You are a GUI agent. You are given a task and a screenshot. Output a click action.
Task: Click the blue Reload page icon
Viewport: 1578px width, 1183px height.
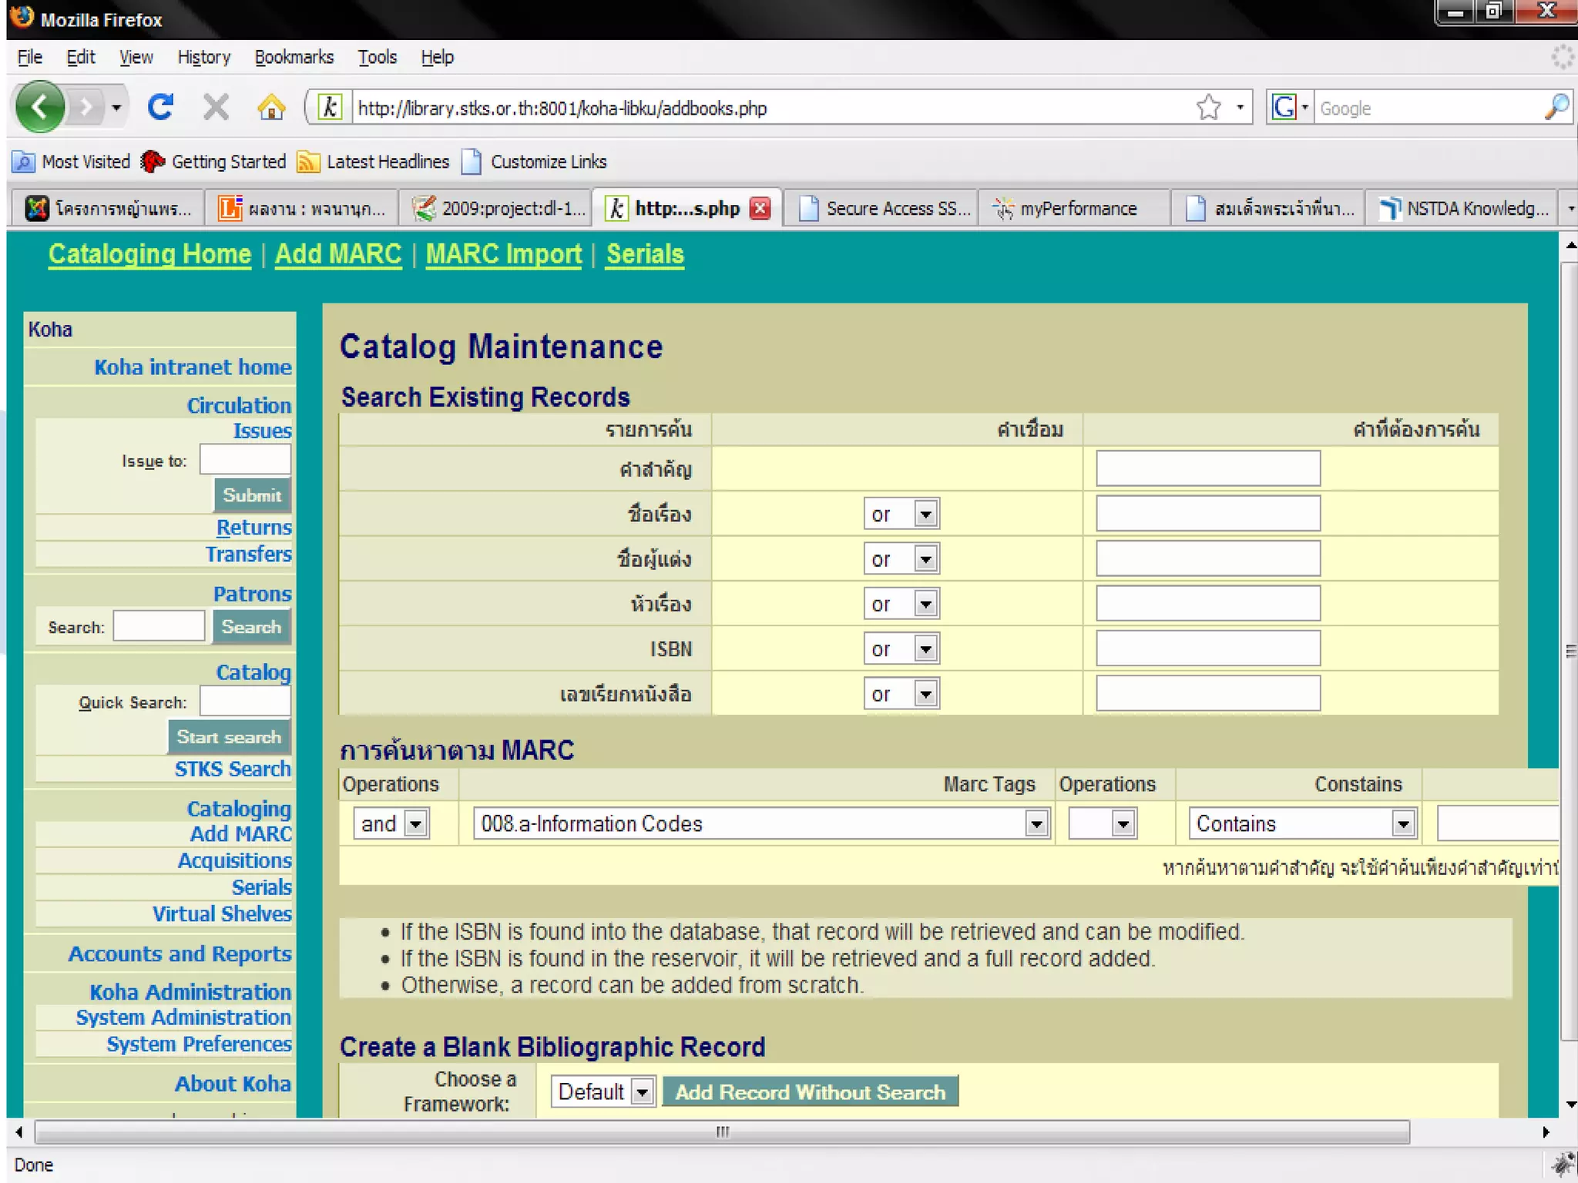tap(160, 107)
